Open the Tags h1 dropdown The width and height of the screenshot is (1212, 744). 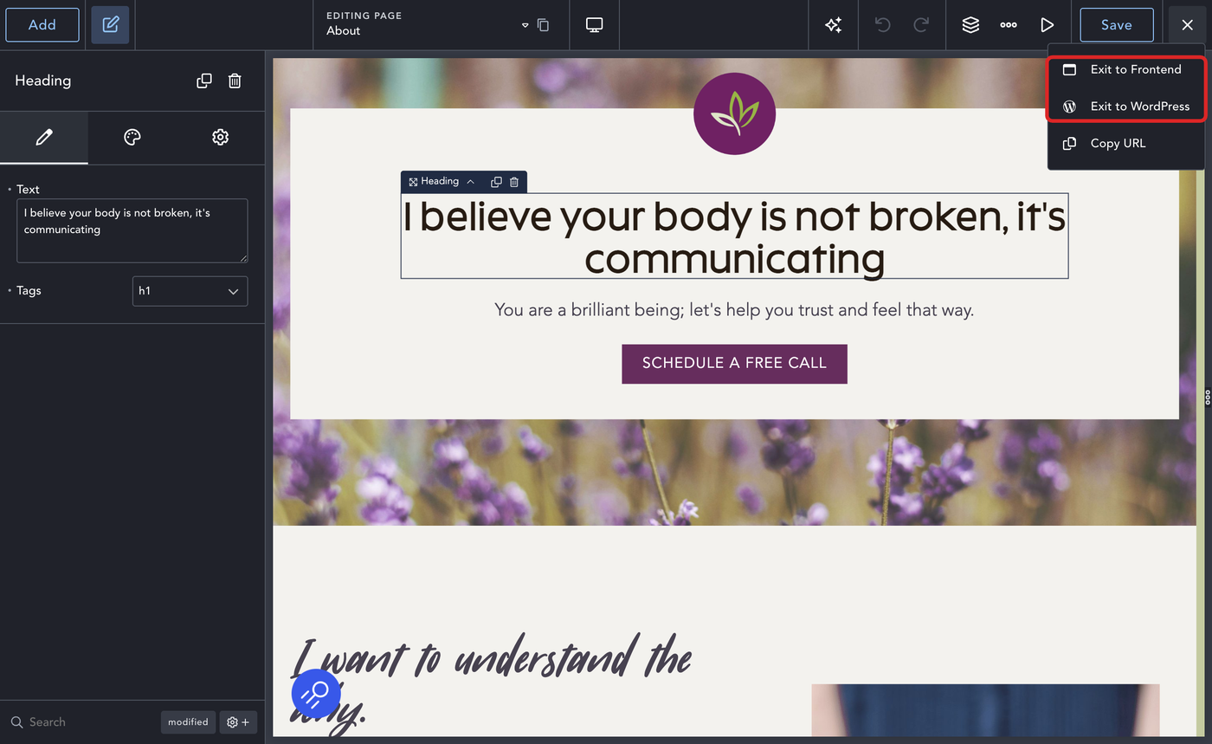pos(190,291)
